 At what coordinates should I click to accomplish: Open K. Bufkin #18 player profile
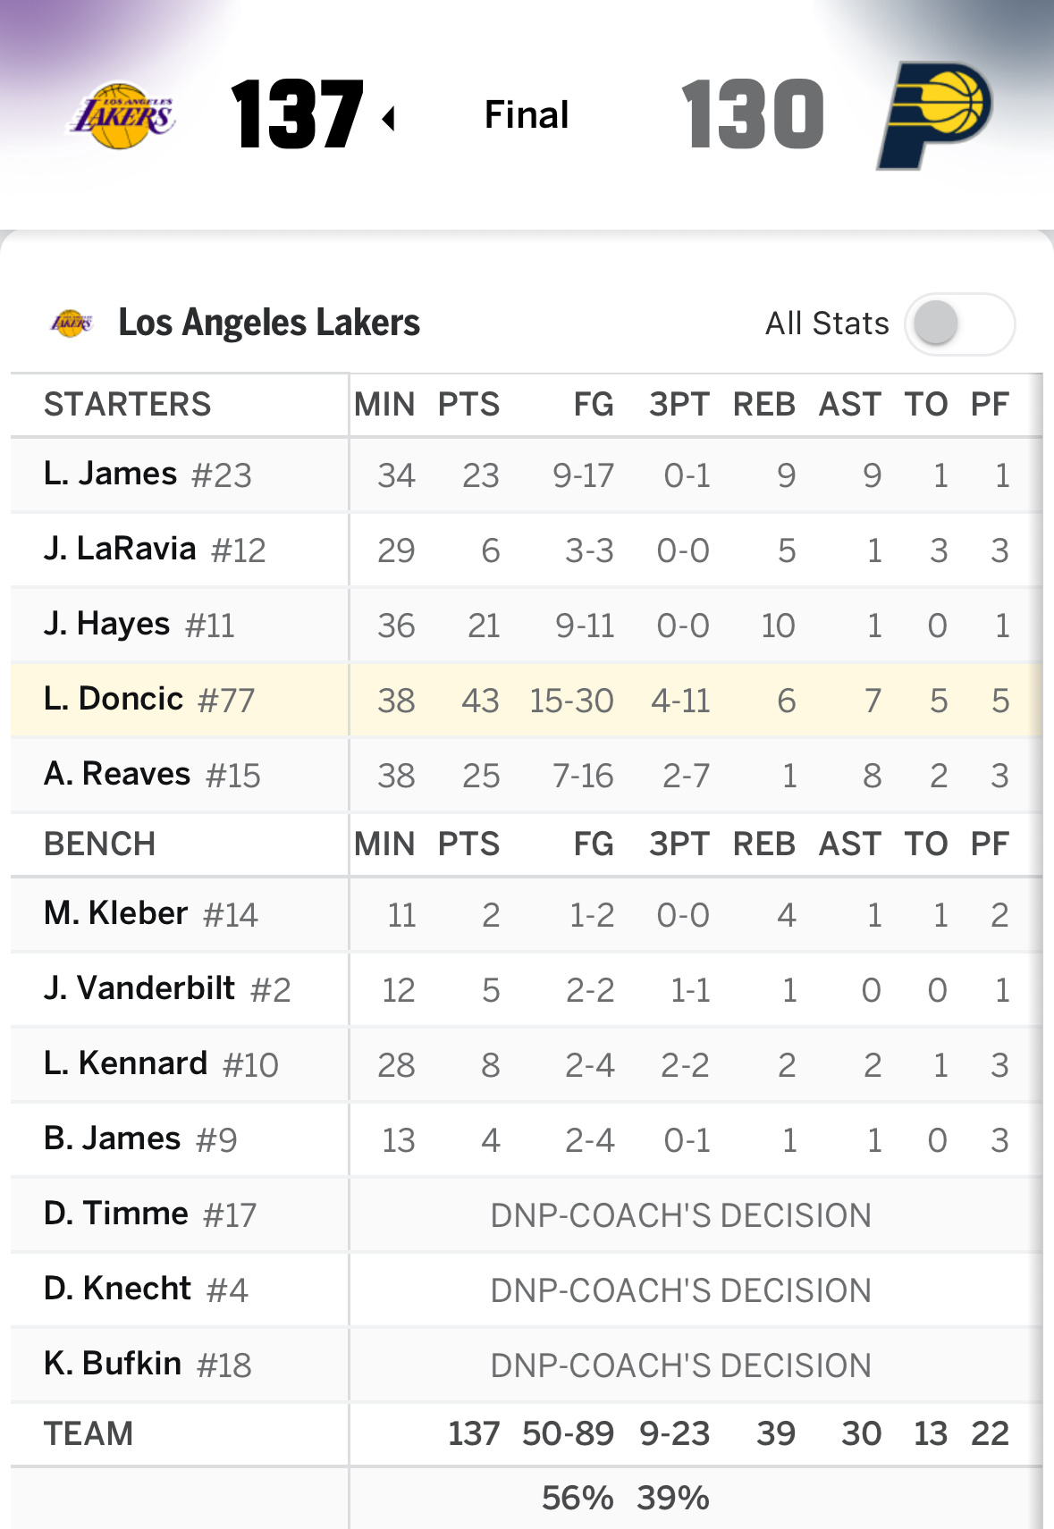click(x=148, y=1365)
